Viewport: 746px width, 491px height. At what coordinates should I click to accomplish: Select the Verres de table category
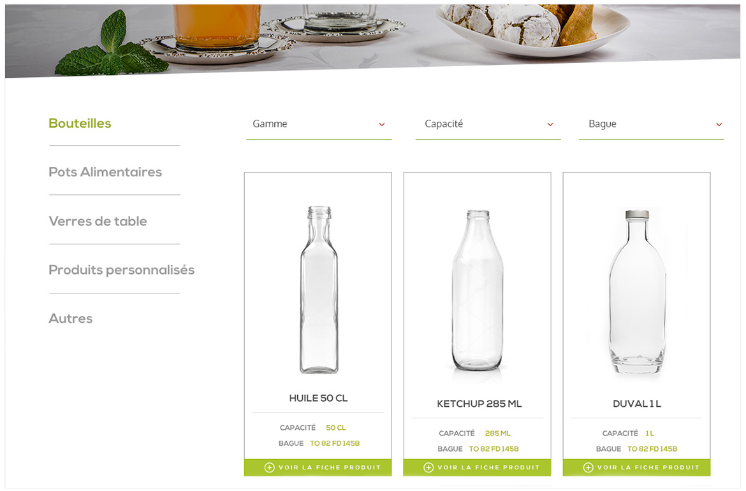tap(98, 221)
